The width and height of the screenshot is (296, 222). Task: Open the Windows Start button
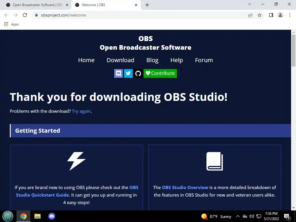[8, 216]
